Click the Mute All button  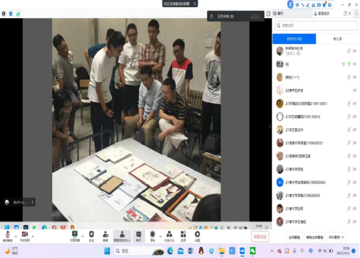(294, 237)
